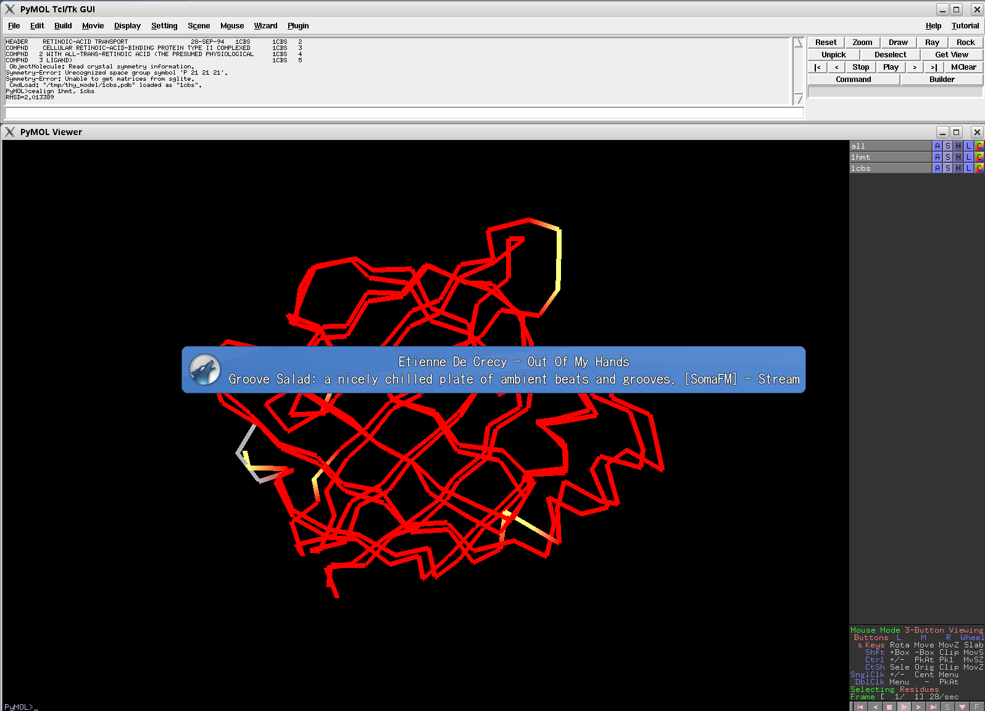
Task: Click the Ray button
Action: pyautogui.click(x=932, y=43)
